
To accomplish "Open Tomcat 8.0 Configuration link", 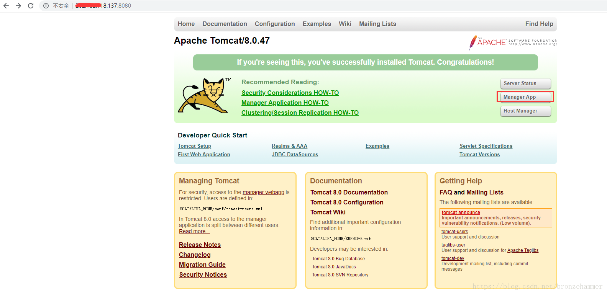I will [347, 202].
